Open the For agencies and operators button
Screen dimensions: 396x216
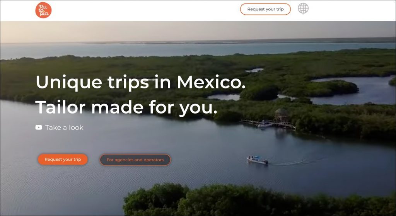point(135,160)
